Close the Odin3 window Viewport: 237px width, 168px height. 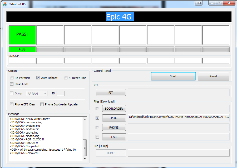(229, 3)
